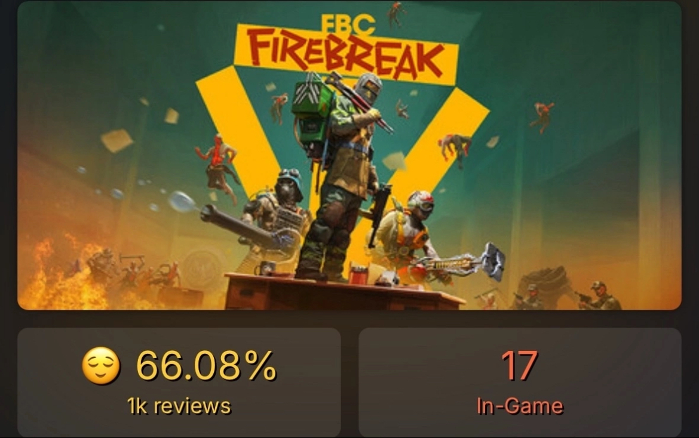Click the 66.08% review score

pos(206,365)
